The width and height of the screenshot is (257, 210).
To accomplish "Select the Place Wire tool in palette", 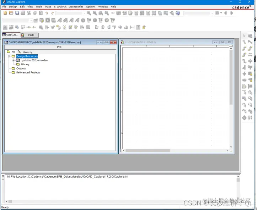I will coord(244,42).
